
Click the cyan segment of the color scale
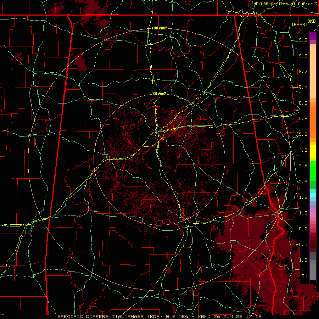pyautogui.click(x=313, y=195)
